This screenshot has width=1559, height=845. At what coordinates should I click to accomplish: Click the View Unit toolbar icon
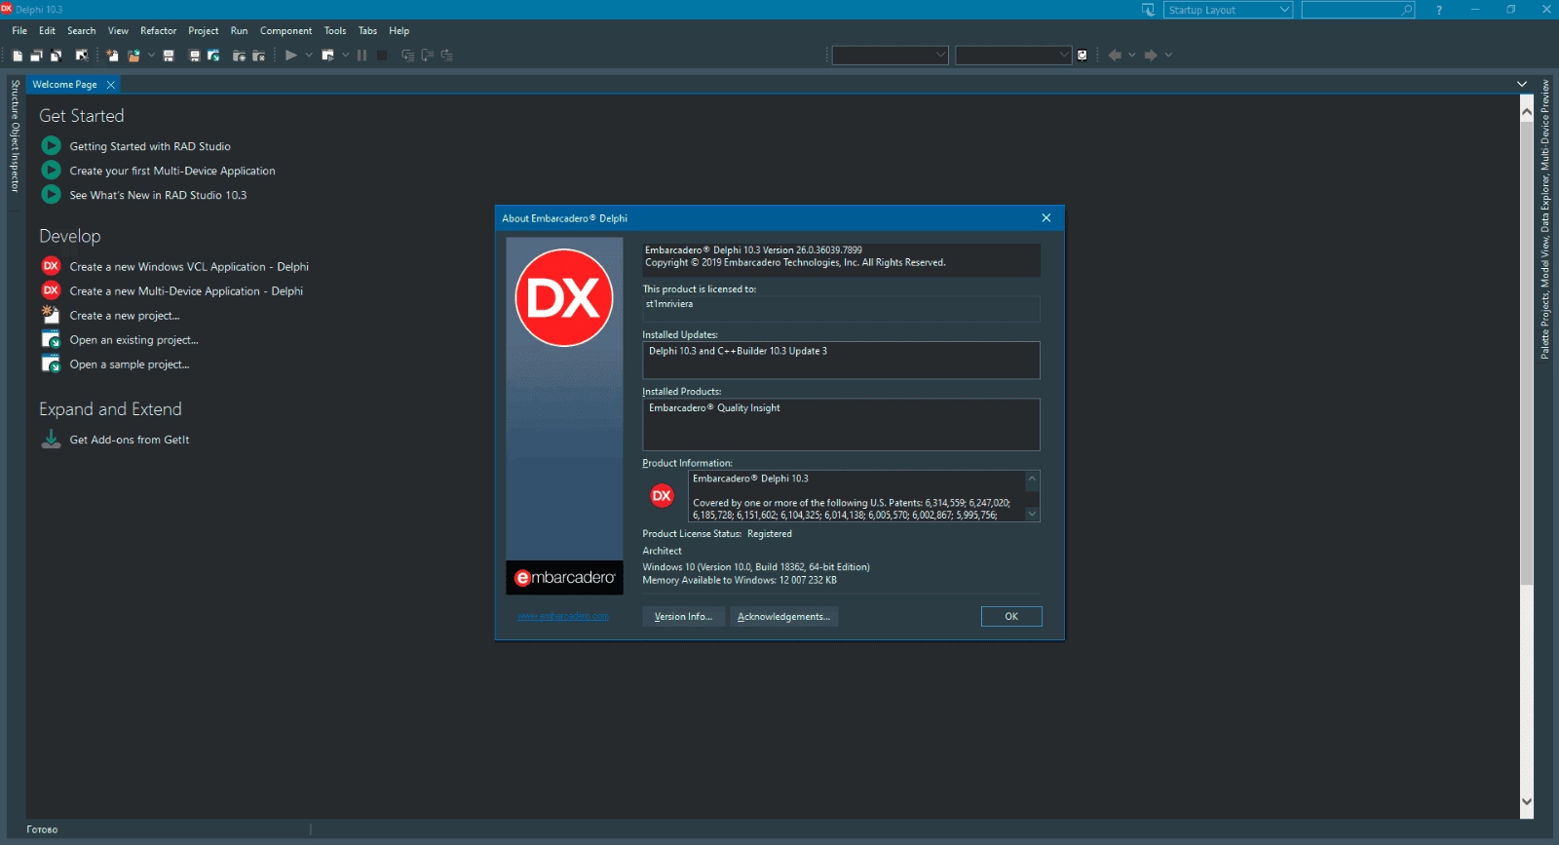pyautogui.click(x=18, y=56)
